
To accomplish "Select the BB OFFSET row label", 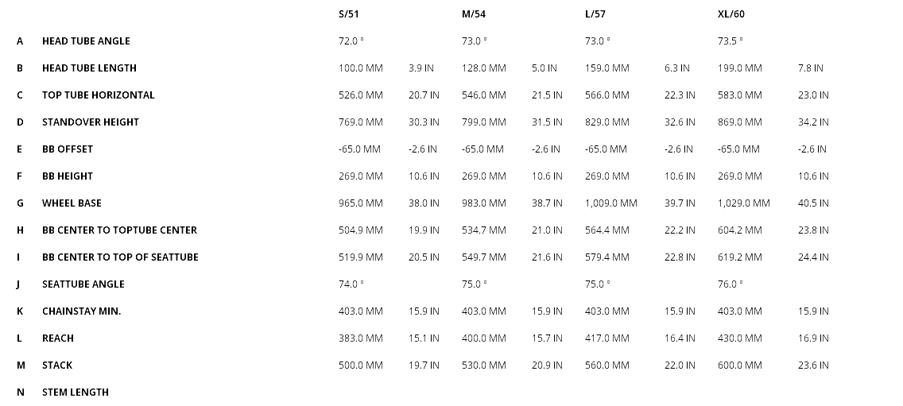I will coord(68,149).
